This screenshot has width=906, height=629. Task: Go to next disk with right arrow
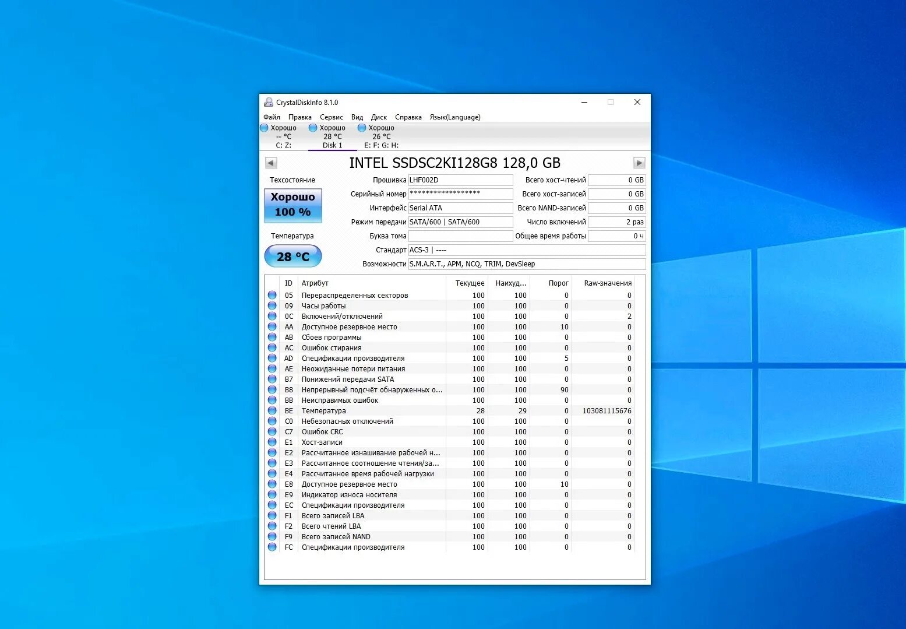click(639, 163)
